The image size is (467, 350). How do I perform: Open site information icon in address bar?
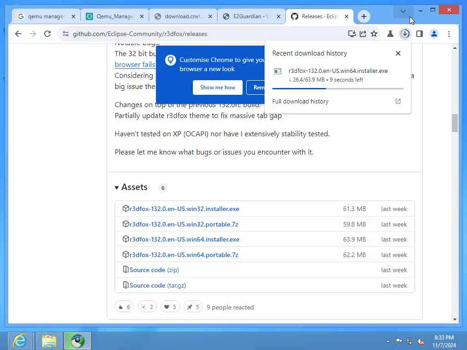pos(66,34)
